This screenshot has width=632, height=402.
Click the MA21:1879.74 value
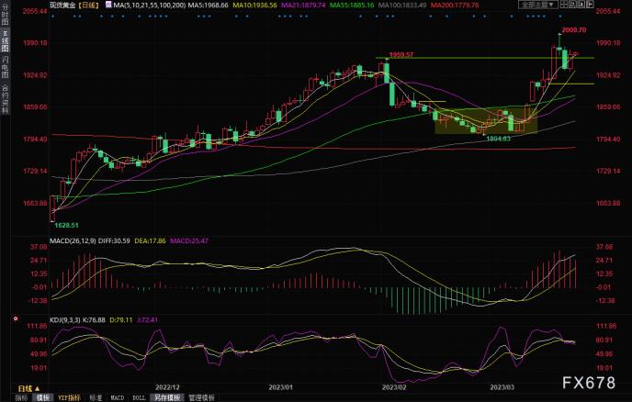(x=303, y=6)
